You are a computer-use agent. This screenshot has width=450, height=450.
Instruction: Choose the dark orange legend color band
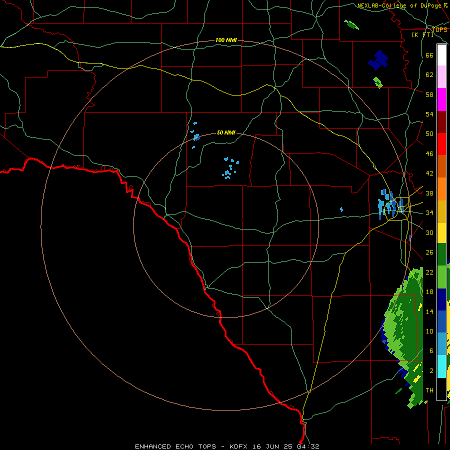tap(441, 166)
